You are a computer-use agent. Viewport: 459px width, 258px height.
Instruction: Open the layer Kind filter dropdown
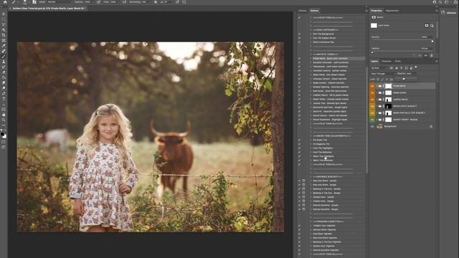click(x=379, y=67)
